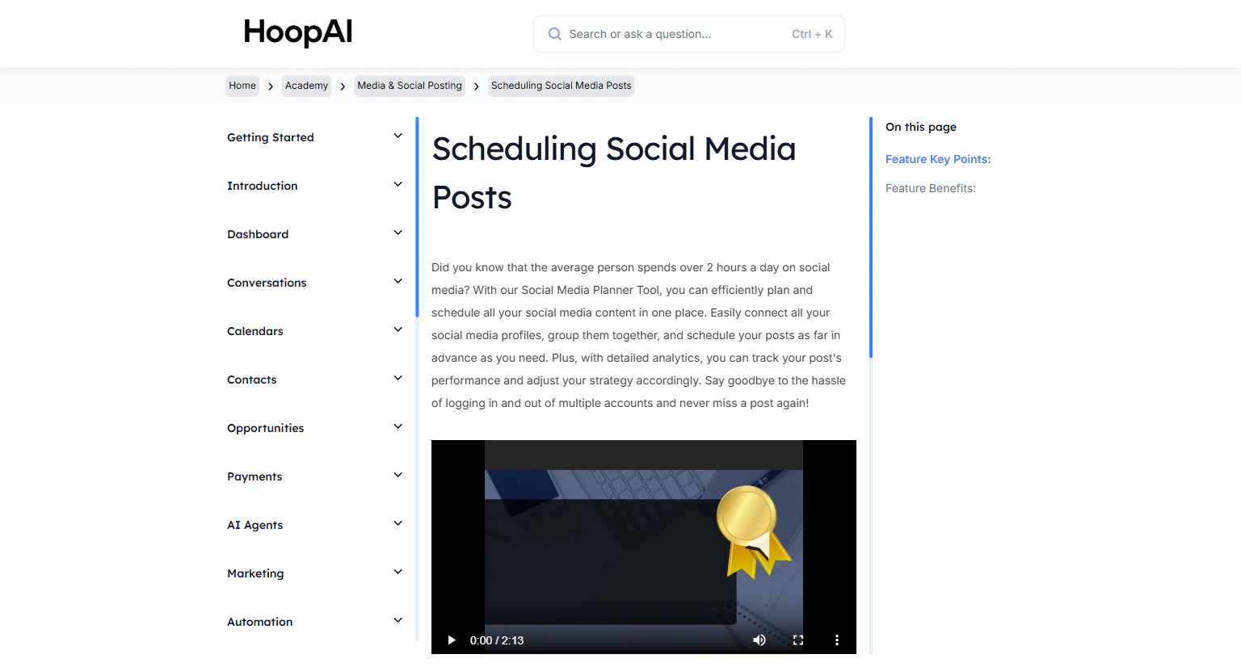
Task: Click the HoopAI logo
Action: pyautogui.click(x=297, y=32)
